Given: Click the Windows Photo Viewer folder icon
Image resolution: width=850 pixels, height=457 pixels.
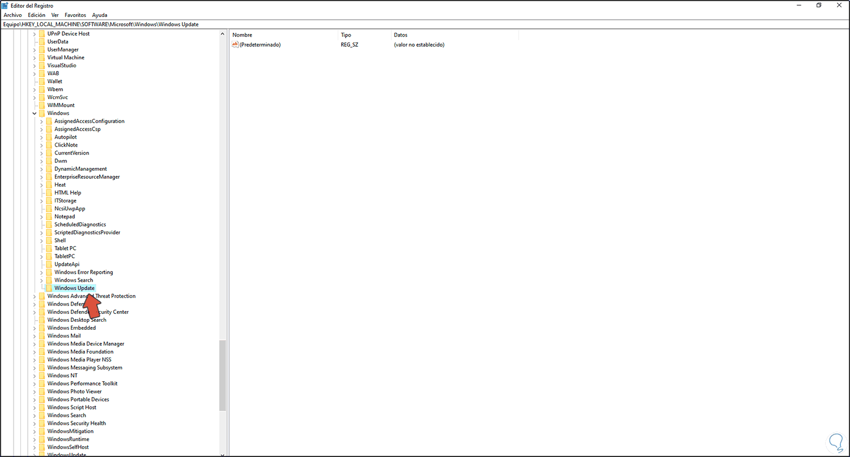Looking at the screenshot, I should tap(42, 391).
